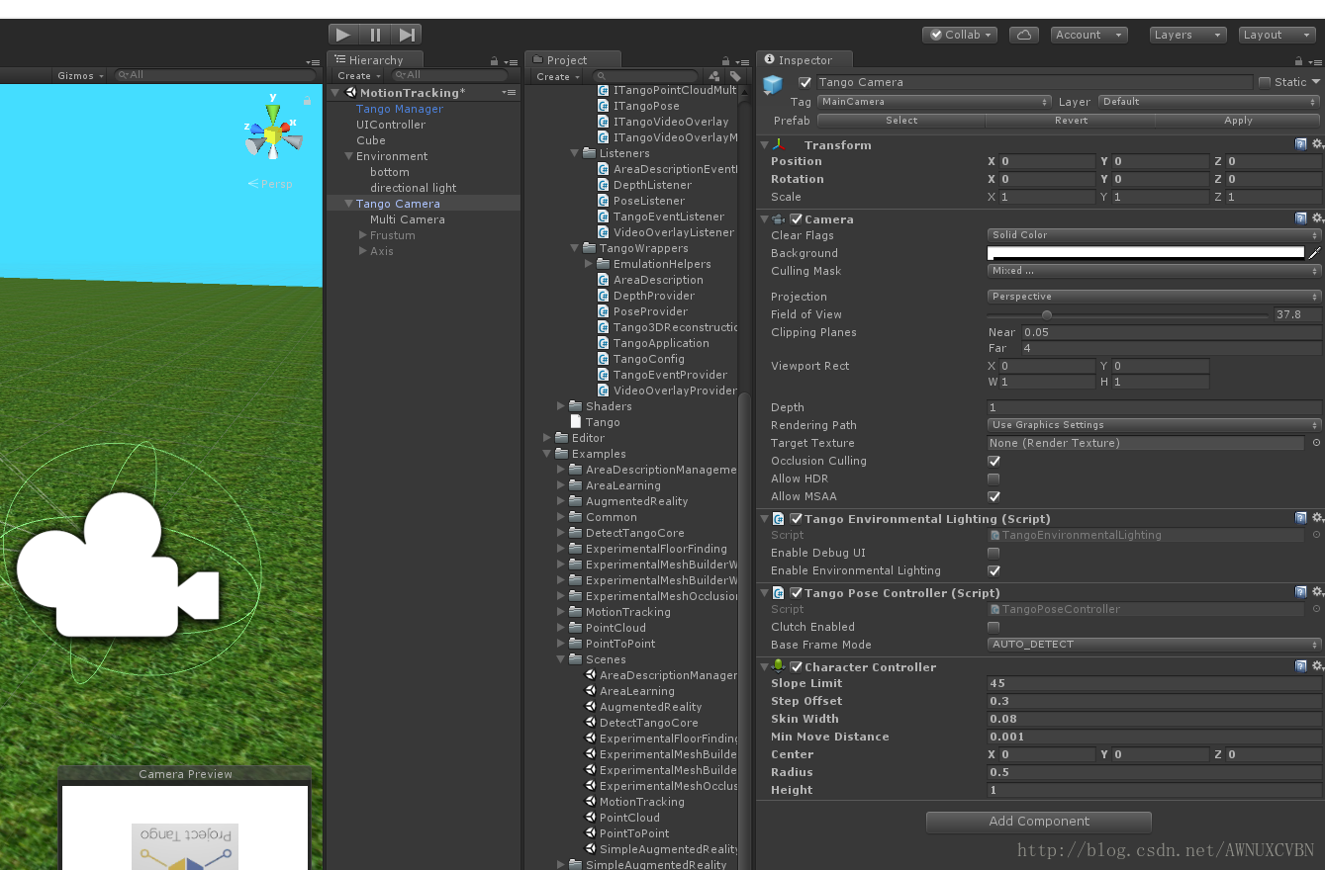This screenshot has height=870, width=1325.
Task: Switch to the Project tab
Action: [x=573, y=60]
